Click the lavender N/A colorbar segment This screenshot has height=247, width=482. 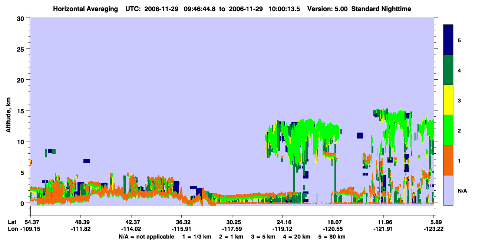(448, 190)
